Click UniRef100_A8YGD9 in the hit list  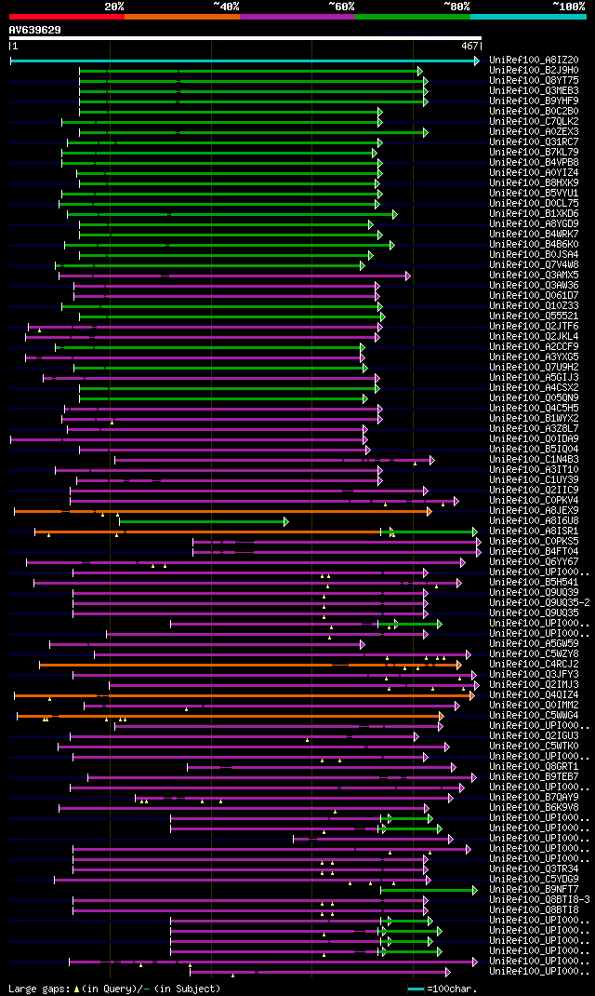tap(534, 224)
